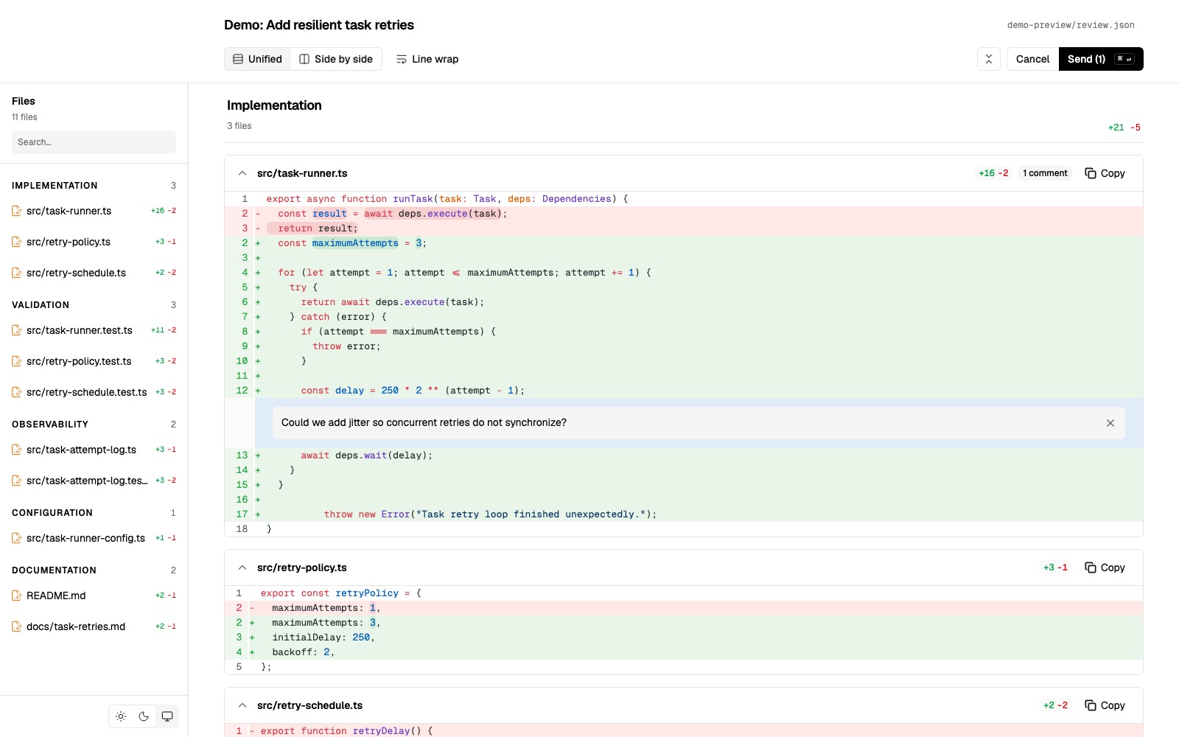1179x737 pixels.
Task: Focus the file Search field
Action: (94, 142)
